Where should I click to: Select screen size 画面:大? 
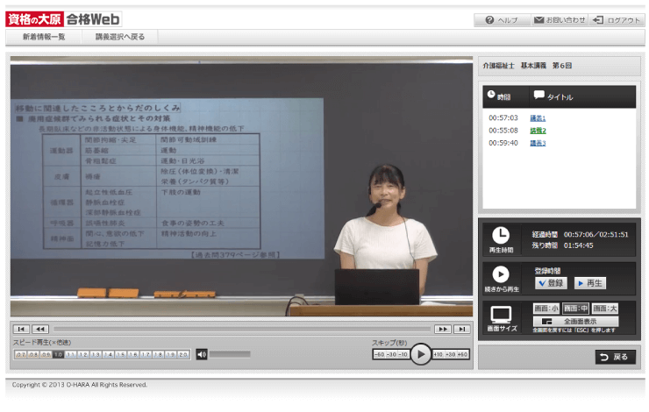click(605, 309)
